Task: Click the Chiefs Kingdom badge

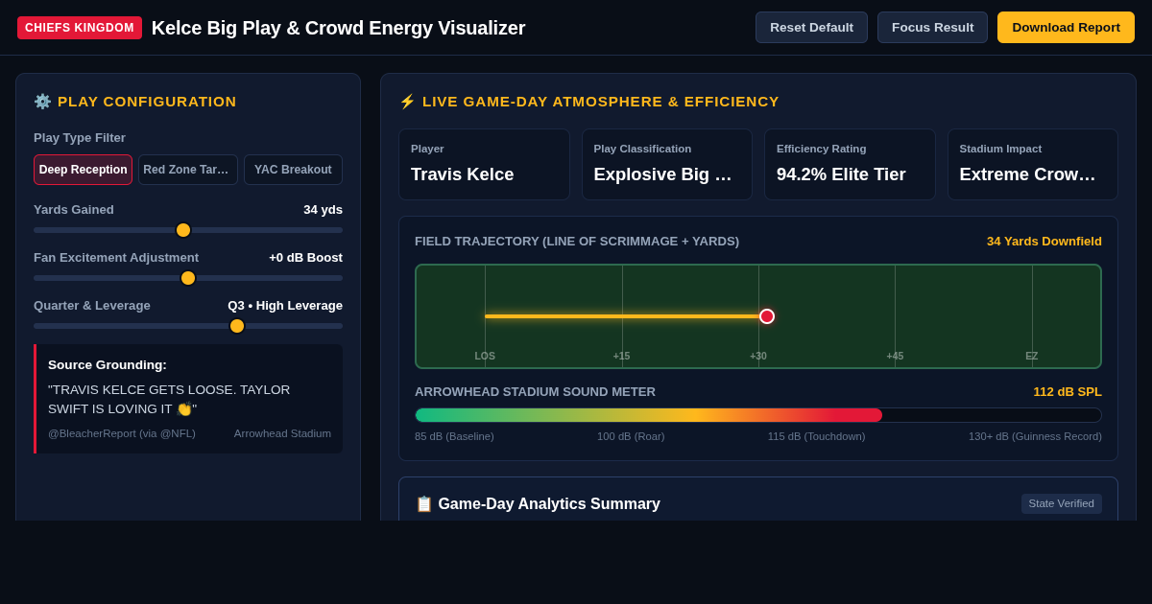Action: (80, 28)
